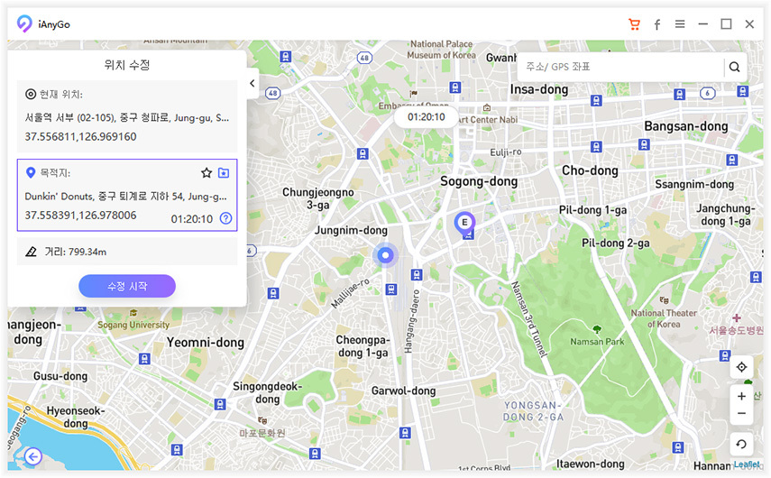Open the shopping cart icon
This screenshot has height=478, width=771.
[634, 24]
